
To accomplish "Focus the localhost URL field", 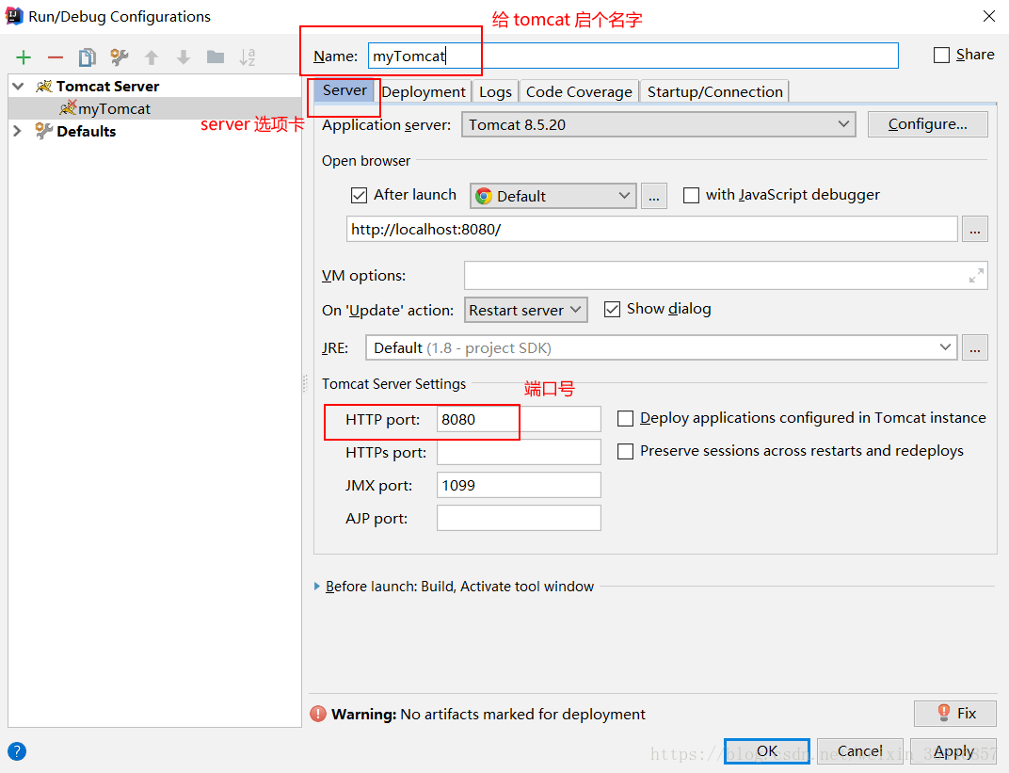I will [x=651, y=229].
